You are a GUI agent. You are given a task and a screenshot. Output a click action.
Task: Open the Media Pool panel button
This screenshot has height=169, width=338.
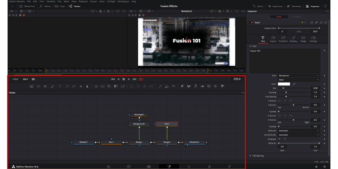[27, 6]
